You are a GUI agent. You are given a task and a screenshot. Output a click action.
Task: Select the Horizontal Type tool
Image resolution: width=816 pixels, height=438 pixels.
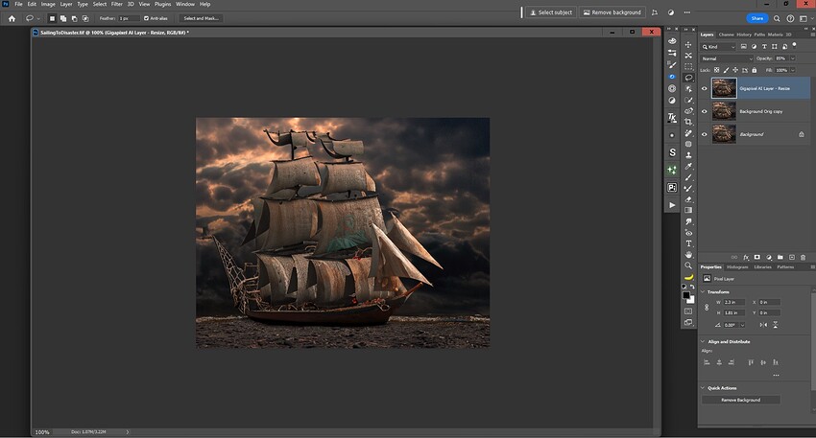click(x=688, y=243)
